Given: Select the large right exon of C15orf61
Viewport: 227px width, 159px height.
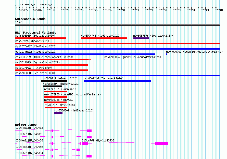Looking at the screenshot, I should coord(161,143).
